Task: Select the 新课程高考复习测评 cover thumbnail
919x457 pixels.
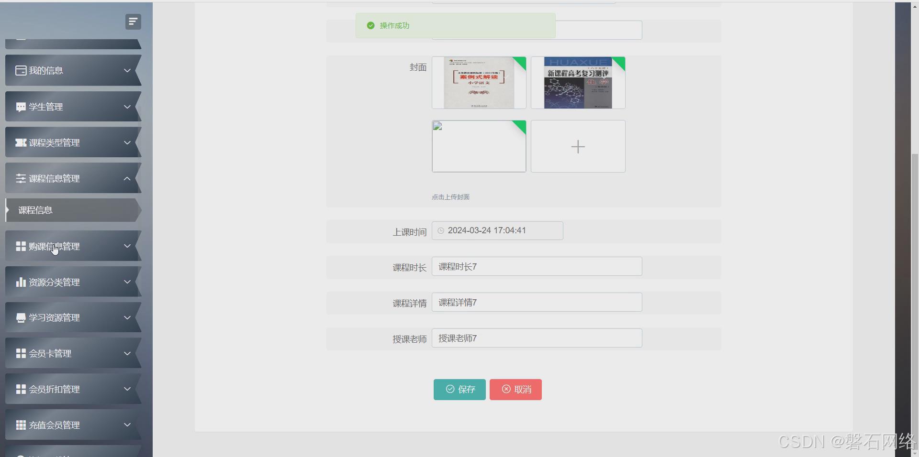Action: (x=578, y=83)
